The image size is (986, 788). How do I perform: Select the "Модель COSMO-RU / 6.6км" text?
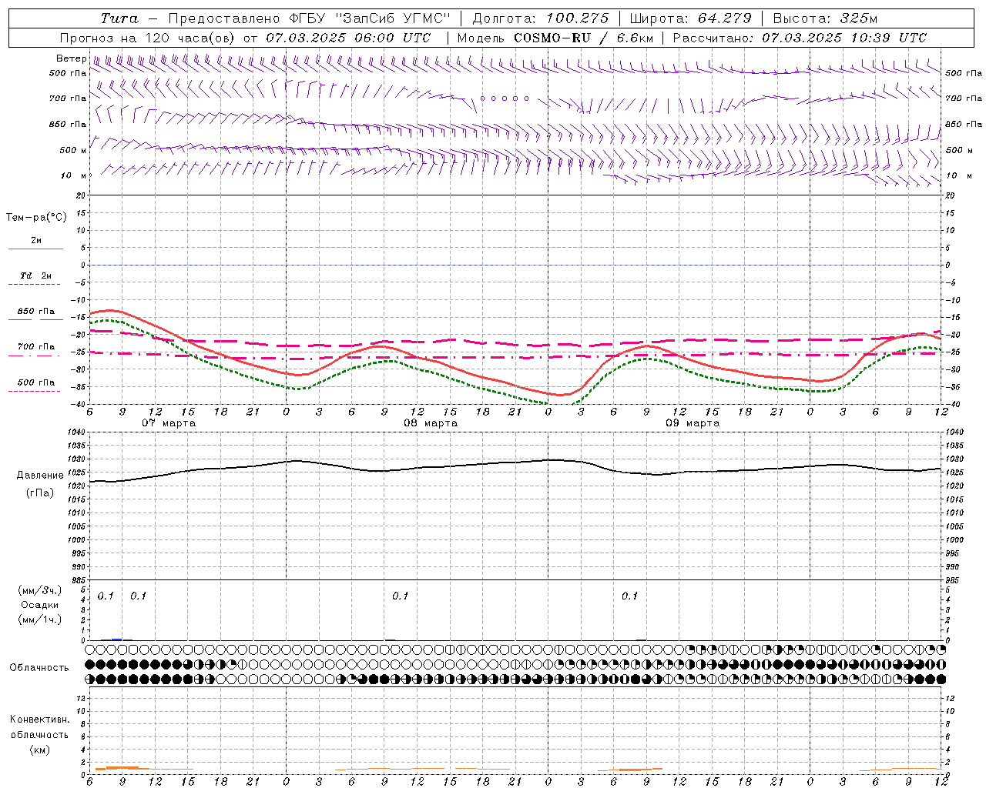pos(555,38)
